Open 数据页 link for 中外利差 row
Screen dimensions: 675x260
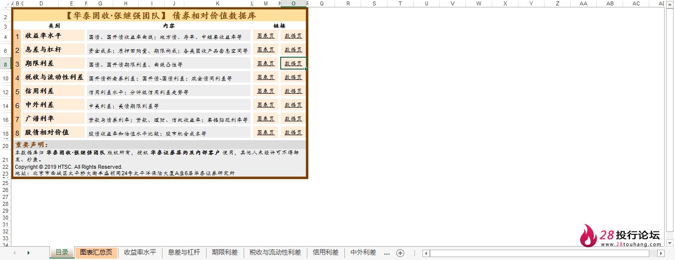click(293, 105)
